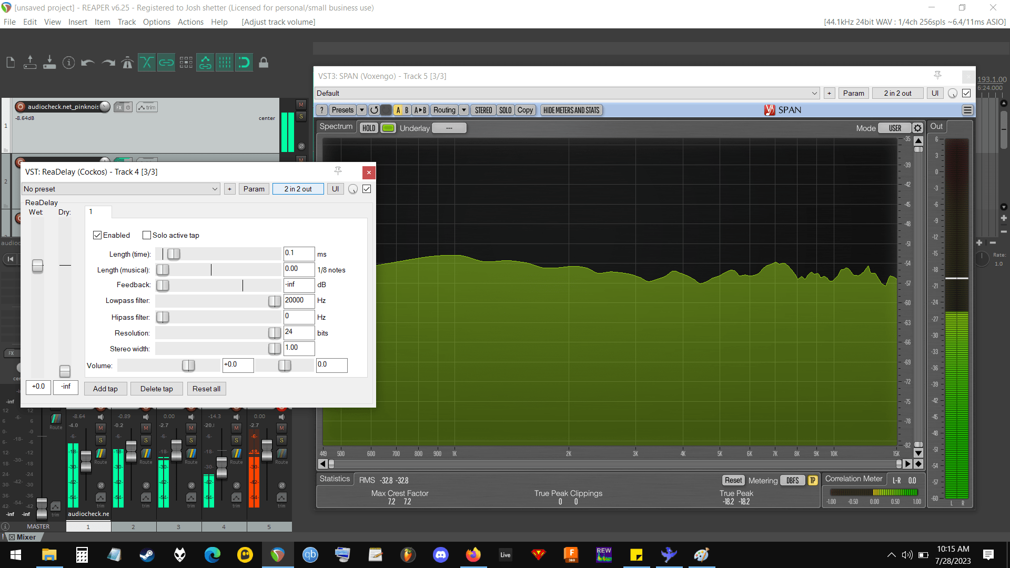The height and width of the screenshot is (568, 1010).
Task: Open the Actions menu
Action: click(190, 22)
